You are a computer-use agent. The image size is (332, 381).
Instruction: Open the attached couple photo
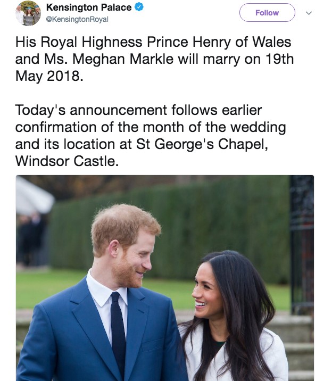click(x=164, y=278)
